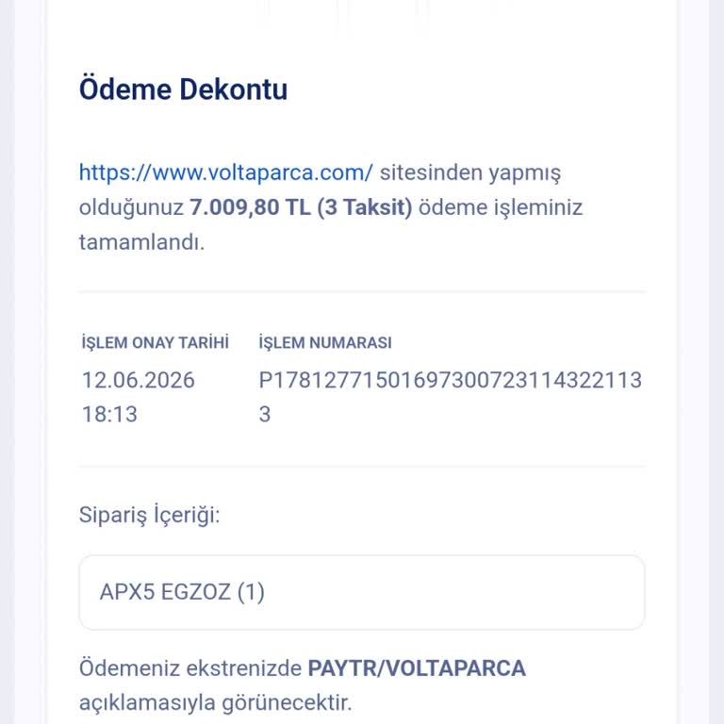Click the İŞLEM NUMARASI label

325,342
